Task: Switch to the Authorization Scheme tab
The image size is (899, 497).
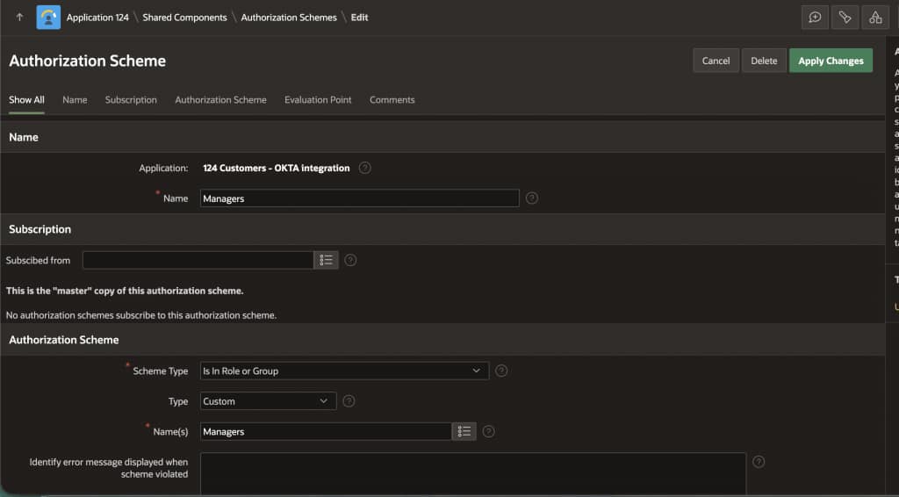Action: 220,100
